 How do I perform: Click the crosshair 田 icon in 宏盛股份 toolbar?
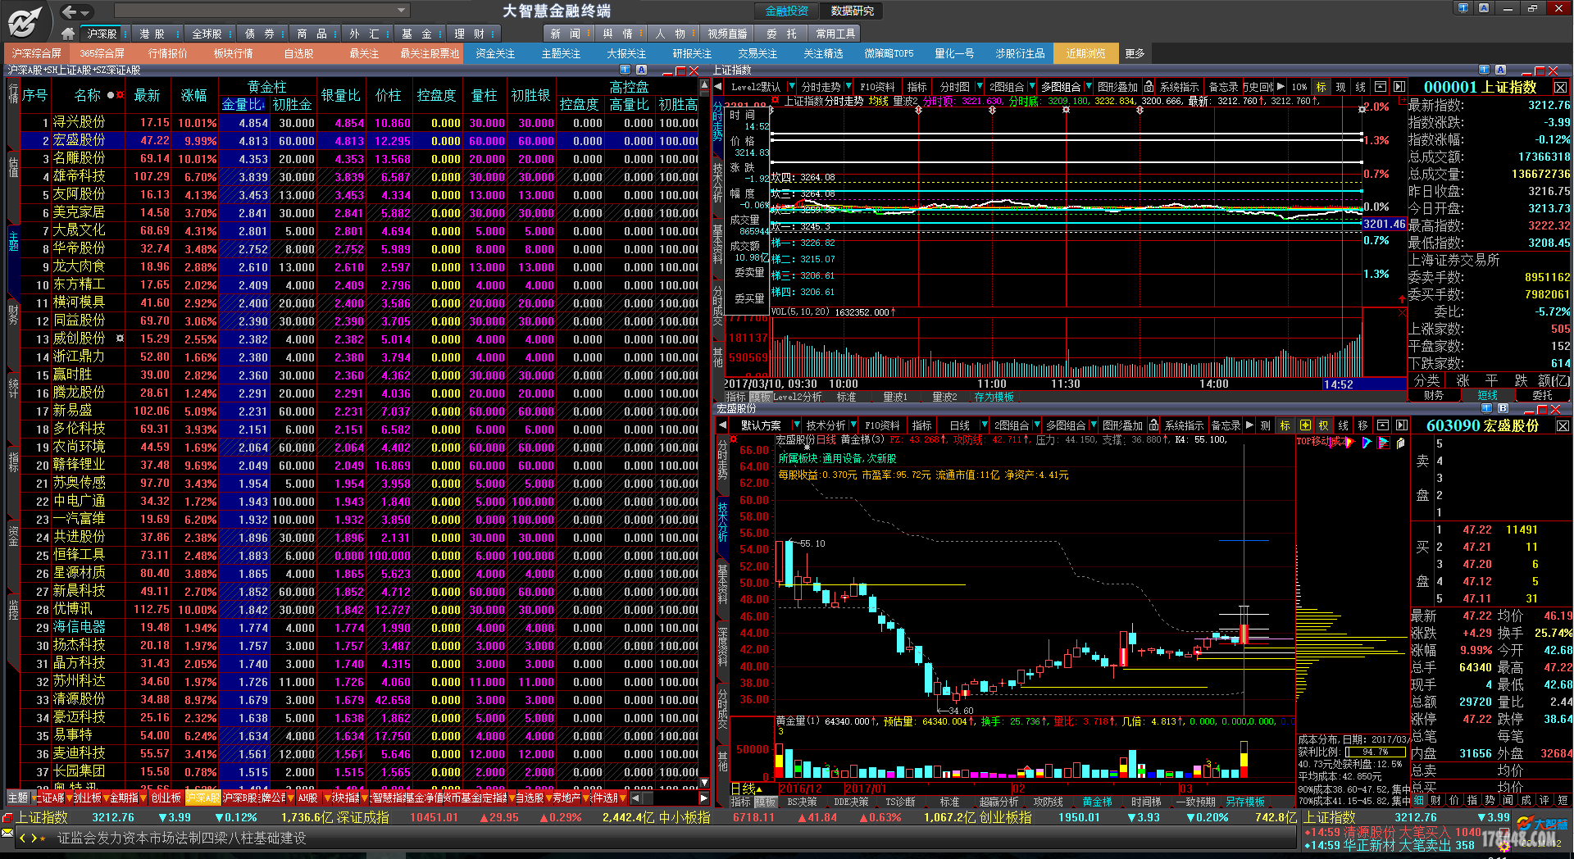[x=1305, y=425]
